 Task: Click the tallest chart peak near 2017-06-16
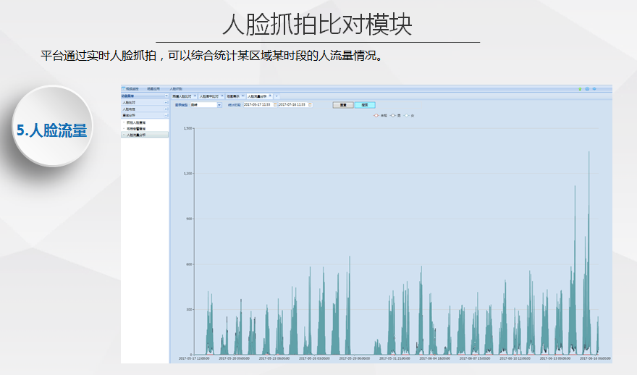pyautogui.click(x=589, y=153)
